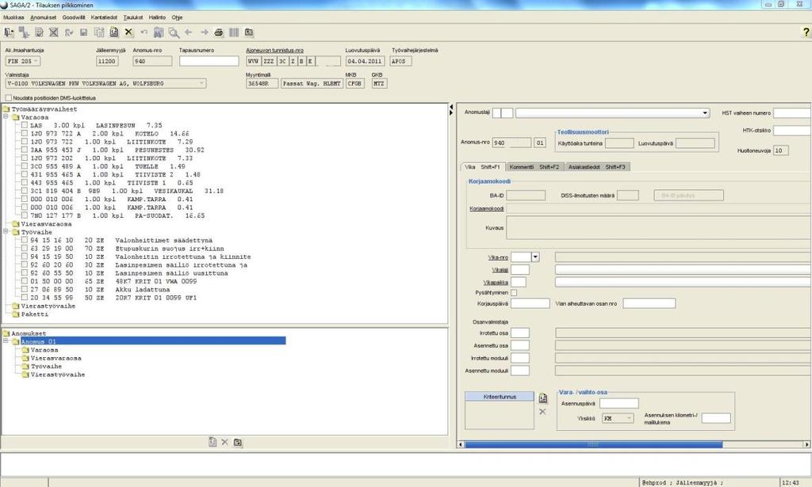The image size is (812, 487).
Task: Check the PA-SUODAT. 16.65 part checkbox
Action: (x=25, y=215)
